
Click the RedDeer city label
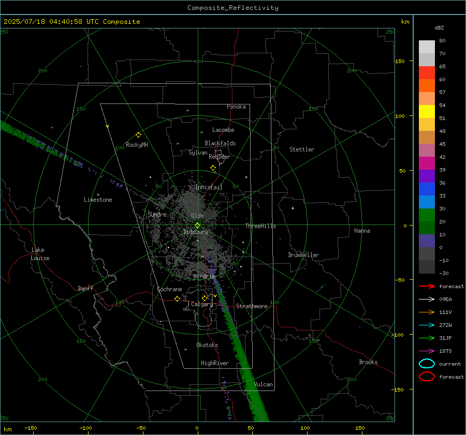pos(220,157)
